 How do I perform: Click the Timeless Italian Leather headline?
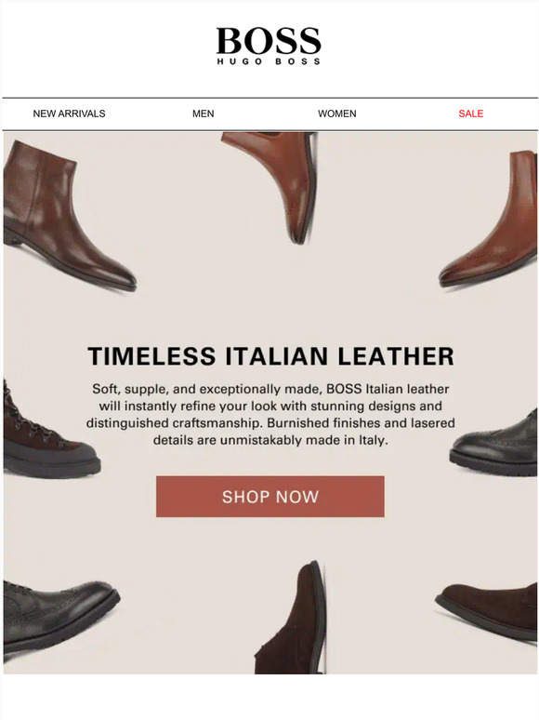pos(270,356)
